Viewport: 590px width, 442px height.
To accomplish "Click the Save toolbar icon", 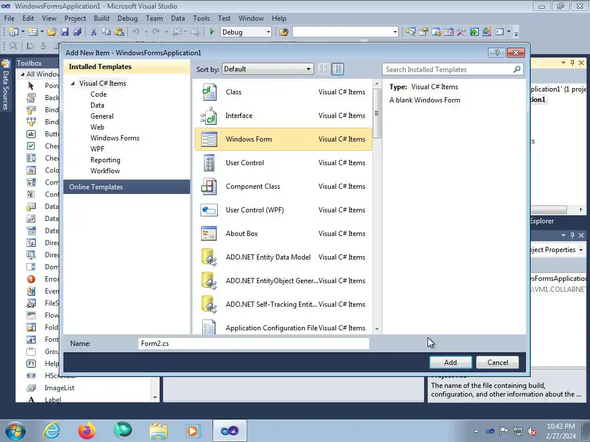I will click(x=65, y=32).
